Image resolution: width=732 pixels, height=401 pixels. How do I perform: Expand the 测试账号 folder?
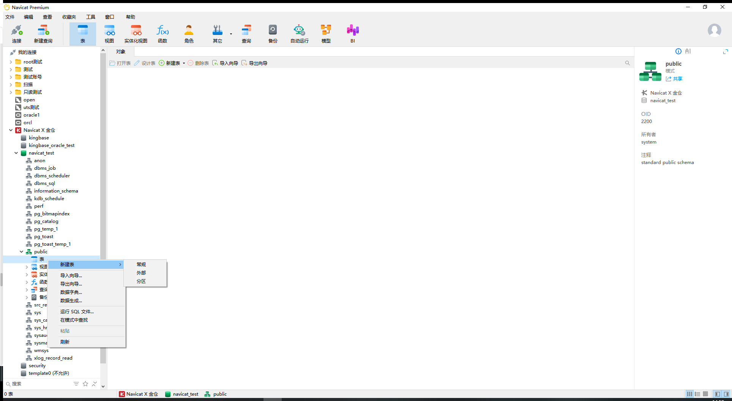11,77
